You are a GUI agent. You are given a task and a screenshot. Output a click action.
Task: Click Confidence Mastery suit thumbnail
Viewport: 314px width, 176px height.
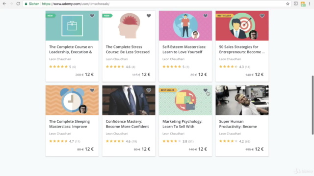tap(129, 100)
